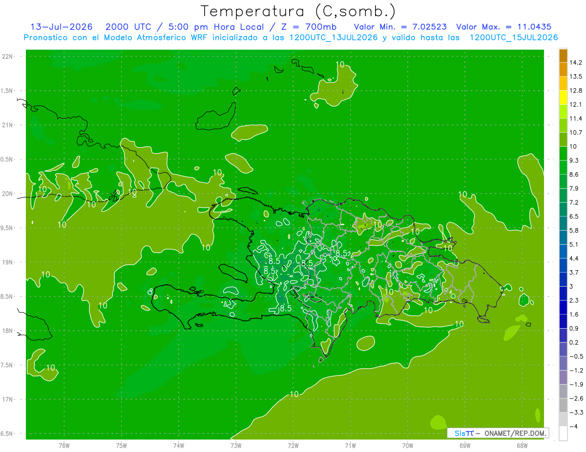
Task: Click the 75W longitude axis label
Action: (x=122, y=446)
